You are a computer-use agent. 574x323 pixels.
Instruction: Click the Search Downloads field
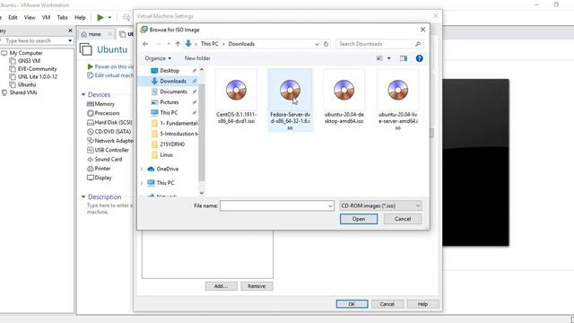pyautogui.click(x=379, y=44)
